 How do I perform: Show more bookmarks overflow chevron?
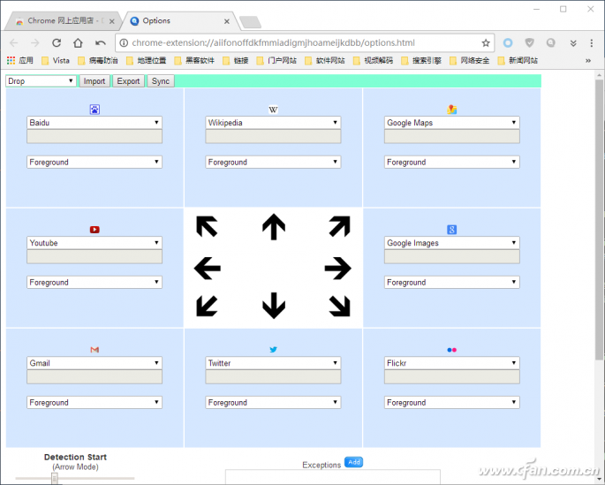coord(588,61)
